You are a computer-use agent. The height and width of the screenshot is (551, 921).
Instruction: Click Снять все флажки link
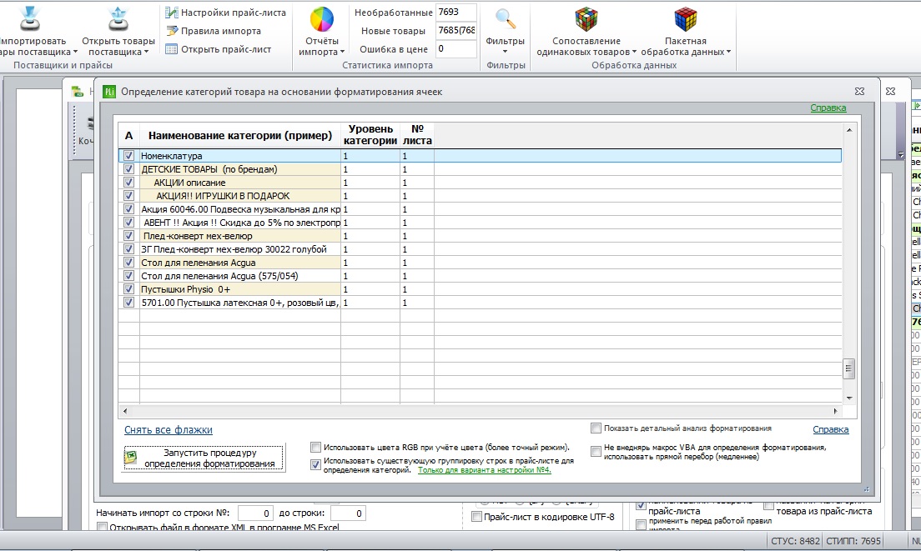(169, 429)
